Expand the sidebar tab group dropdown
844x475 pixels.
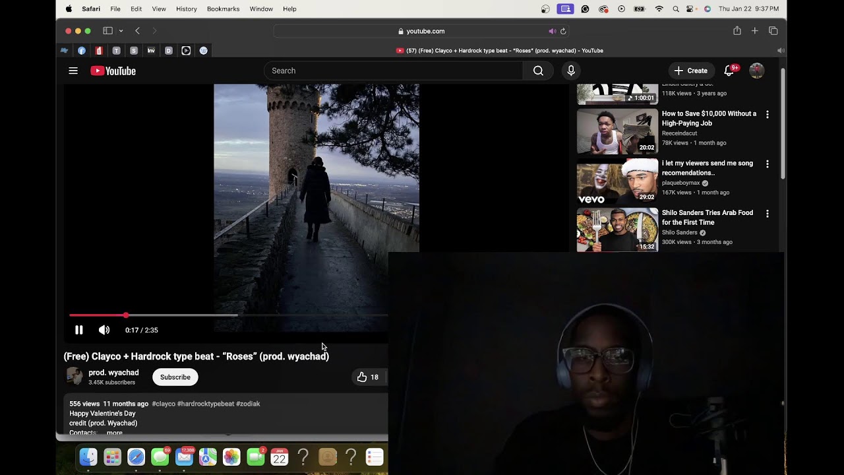pyautogui.click(x=121, y=31)
